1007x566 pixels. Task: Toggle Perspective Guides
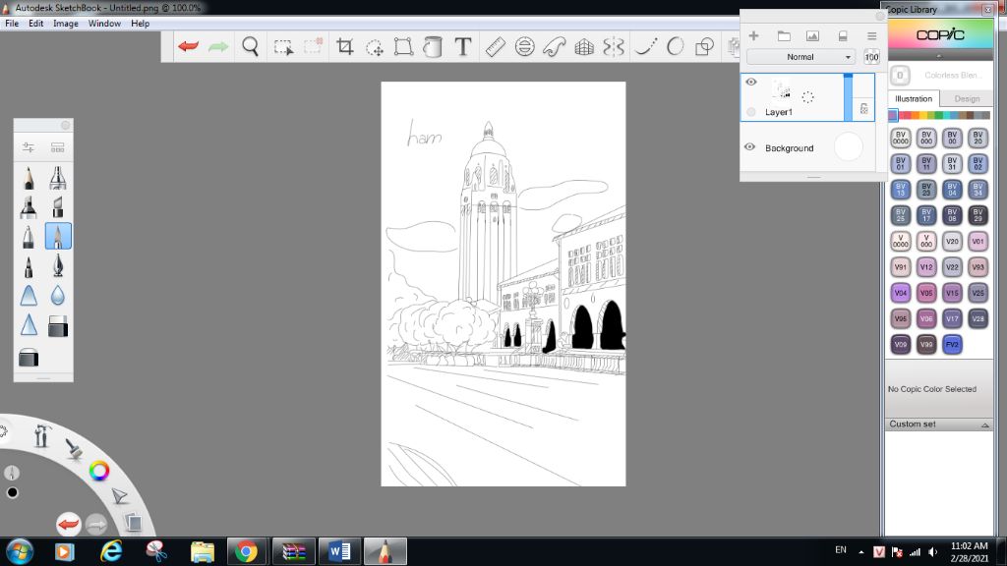[x=584, y=47]
